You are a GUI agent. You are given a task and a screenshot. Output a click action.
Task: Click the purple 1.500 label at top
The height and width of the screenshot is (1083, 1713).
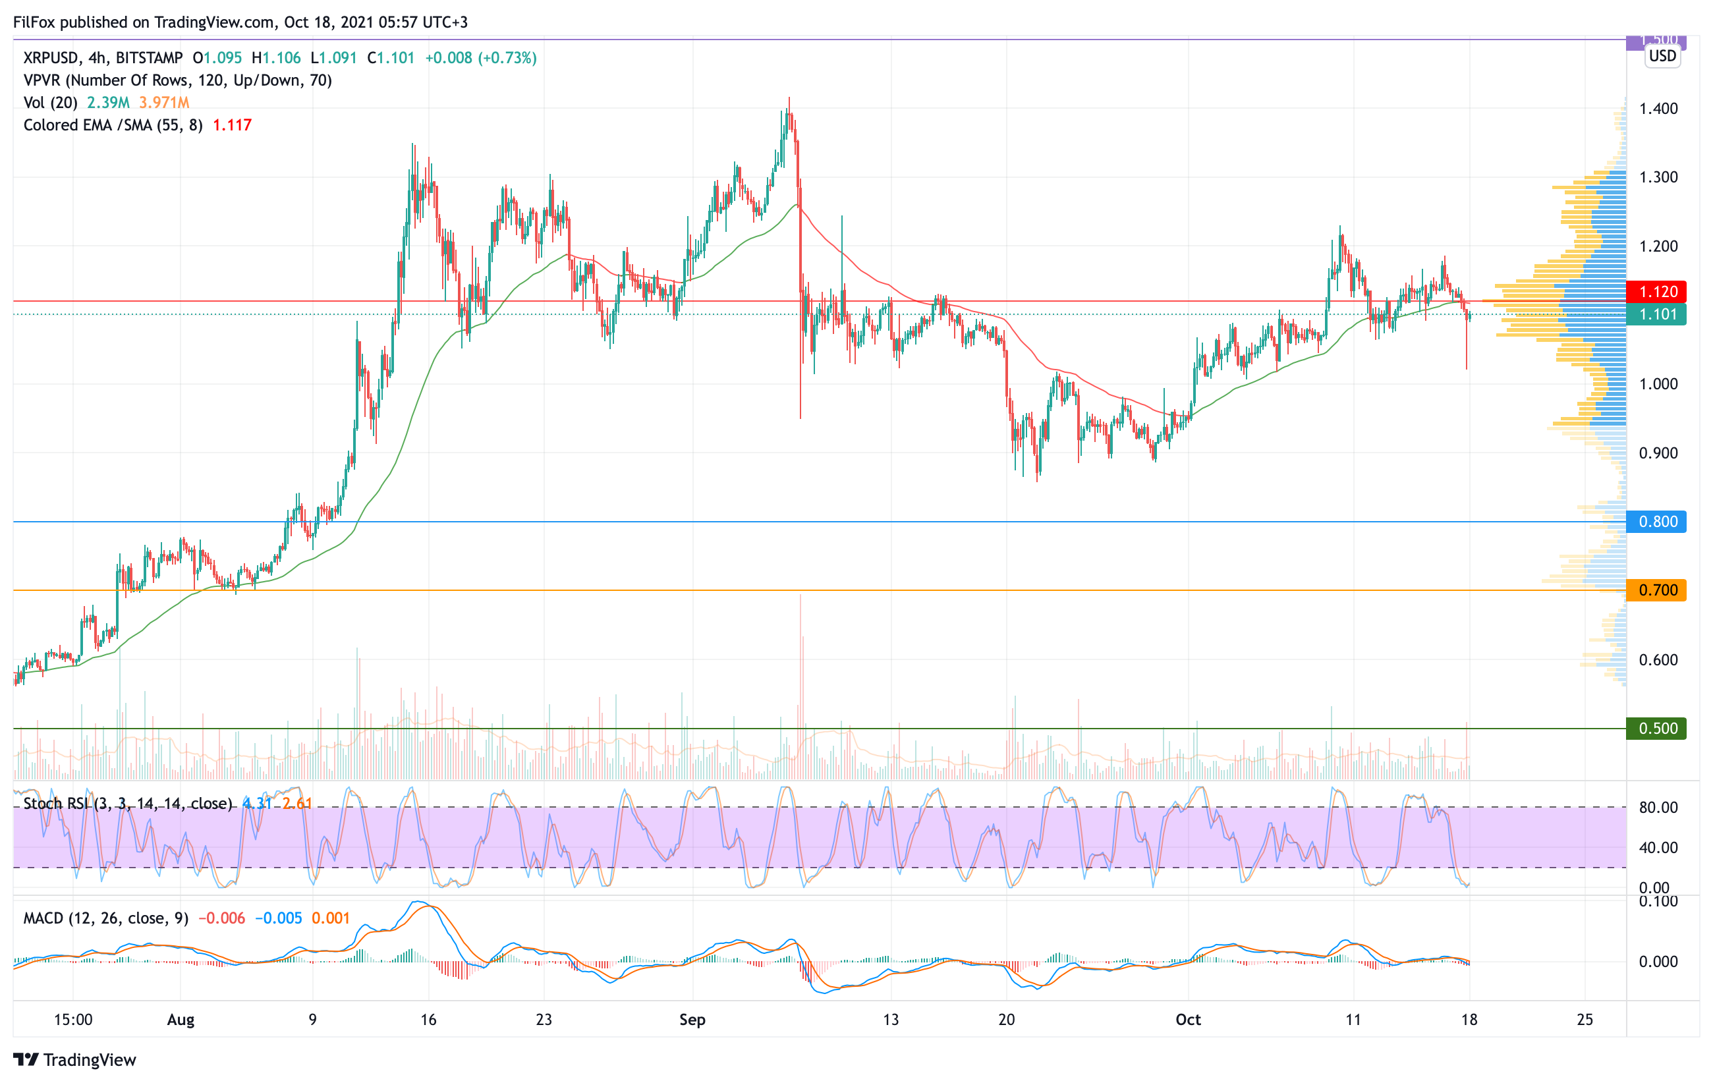tap(1656, 41)
